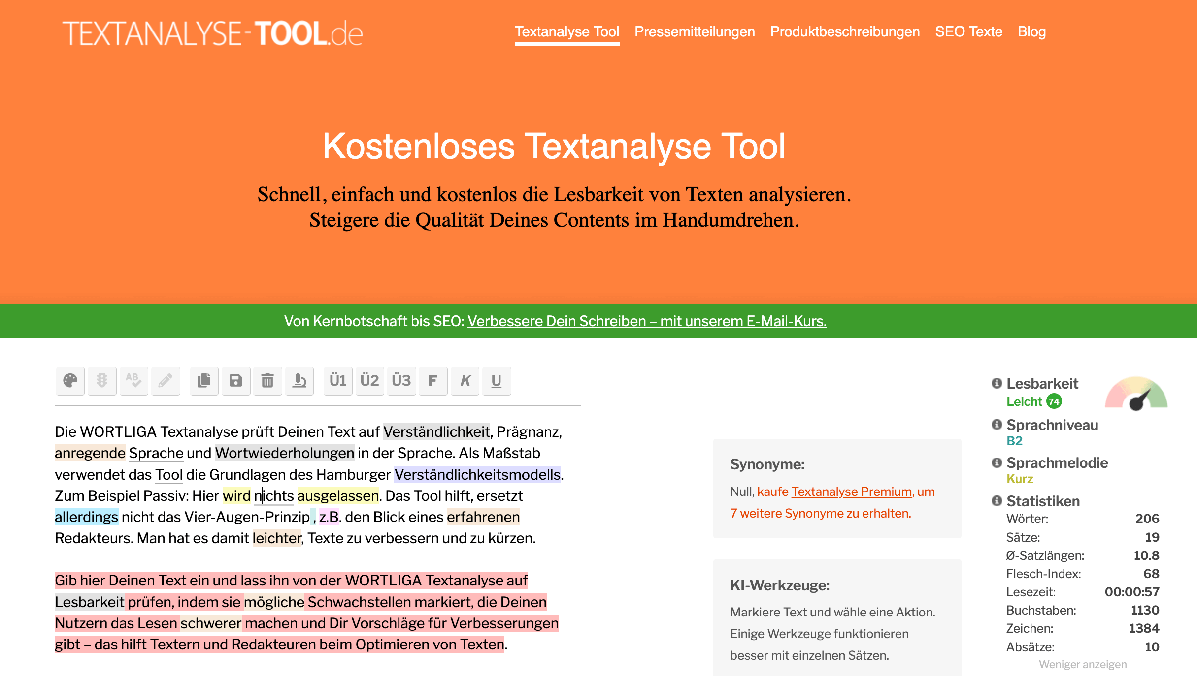Click the AB spell-check icon
1197x676 pixels.
(x=133, y=381)
